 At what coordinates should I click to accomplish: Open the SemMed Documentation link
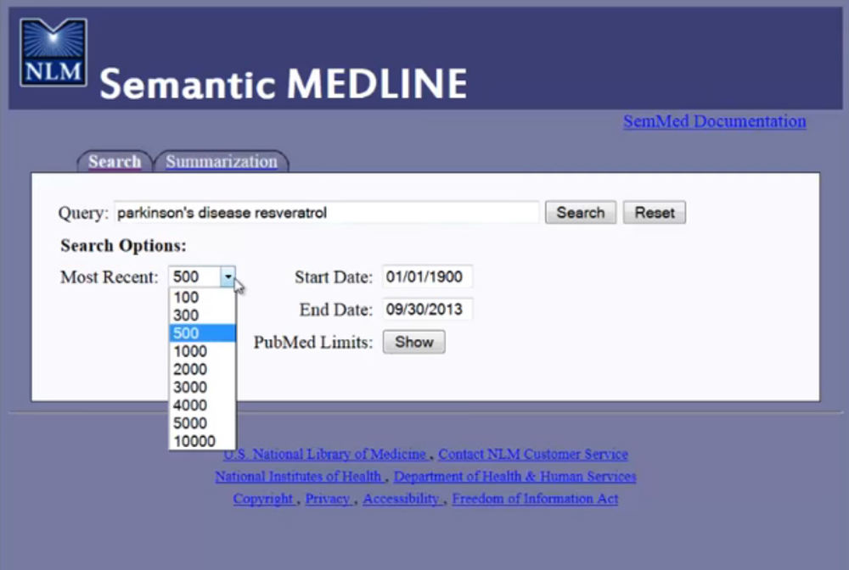click(714, 121)
